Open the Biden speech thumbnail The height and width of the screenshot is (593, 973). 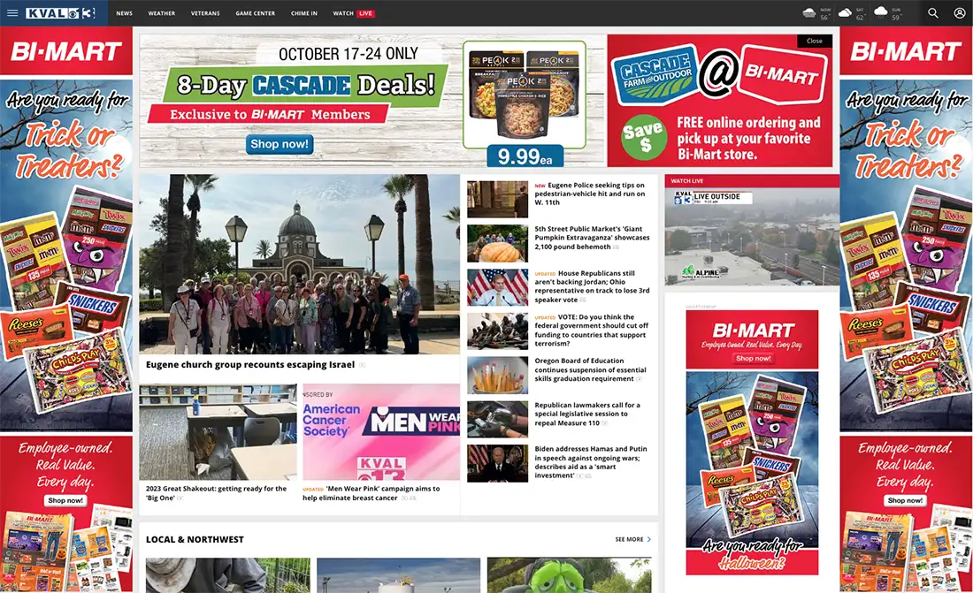click(498, 463)
